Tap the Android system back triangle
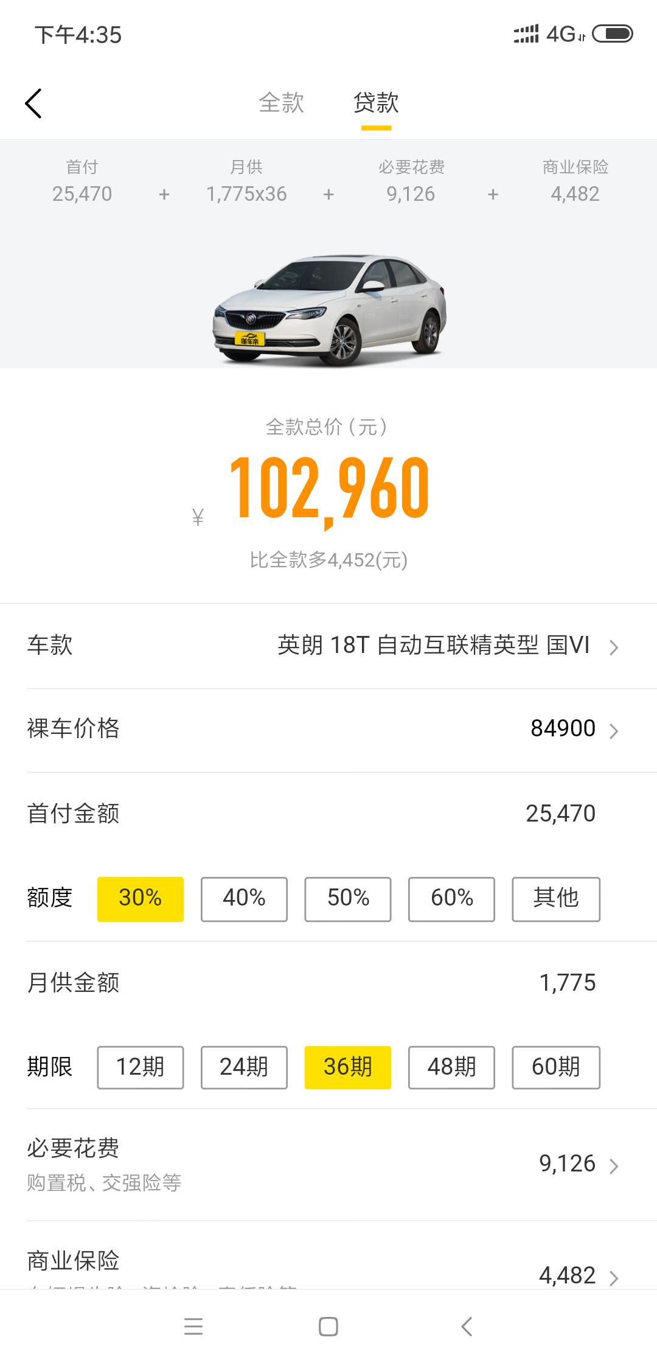This screenshot has width=657, height=1368. 467,1326
